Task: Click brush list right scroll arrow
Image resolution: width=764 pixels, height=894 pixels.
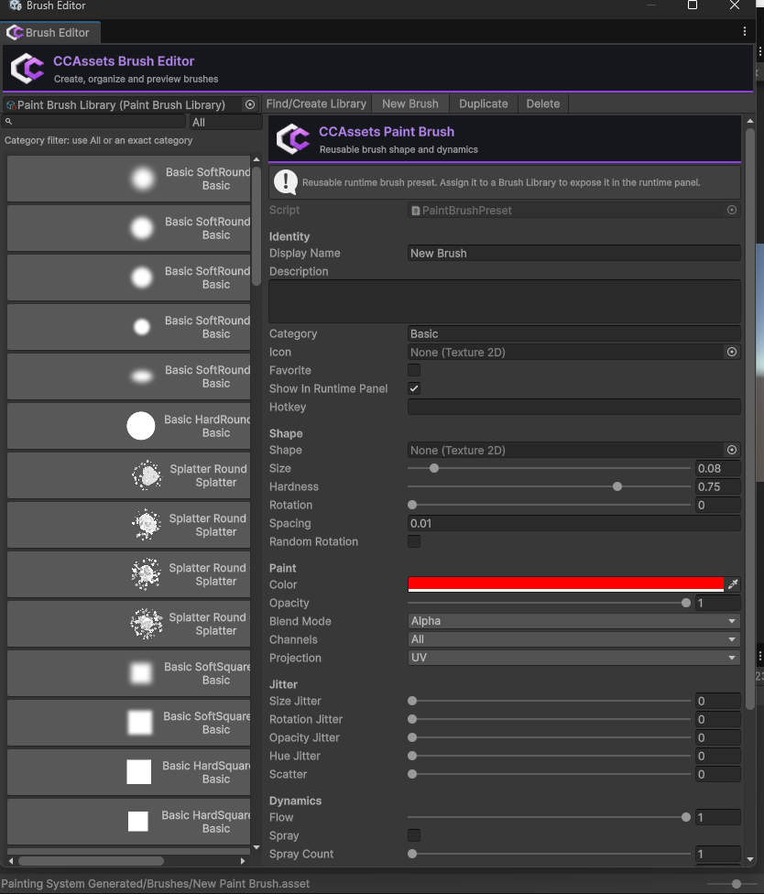Action: (243, 861)
